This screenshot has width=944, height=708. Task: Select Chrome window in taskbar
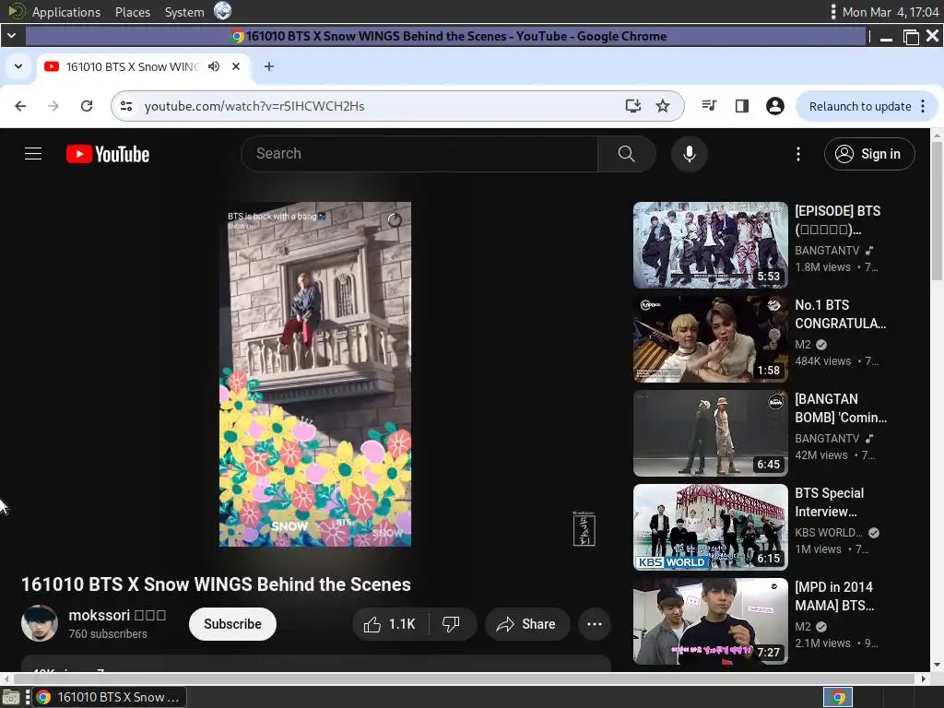point(109,697)
